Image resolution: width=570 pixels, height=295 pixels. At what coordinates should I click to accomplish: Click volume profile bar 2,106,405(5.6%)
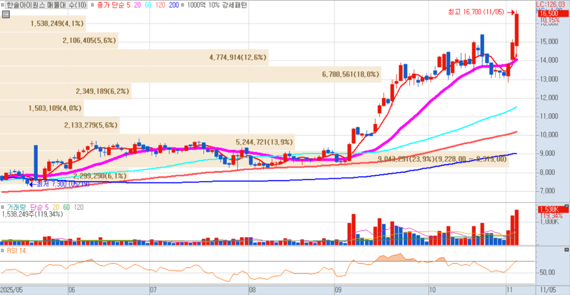point(59,41)
